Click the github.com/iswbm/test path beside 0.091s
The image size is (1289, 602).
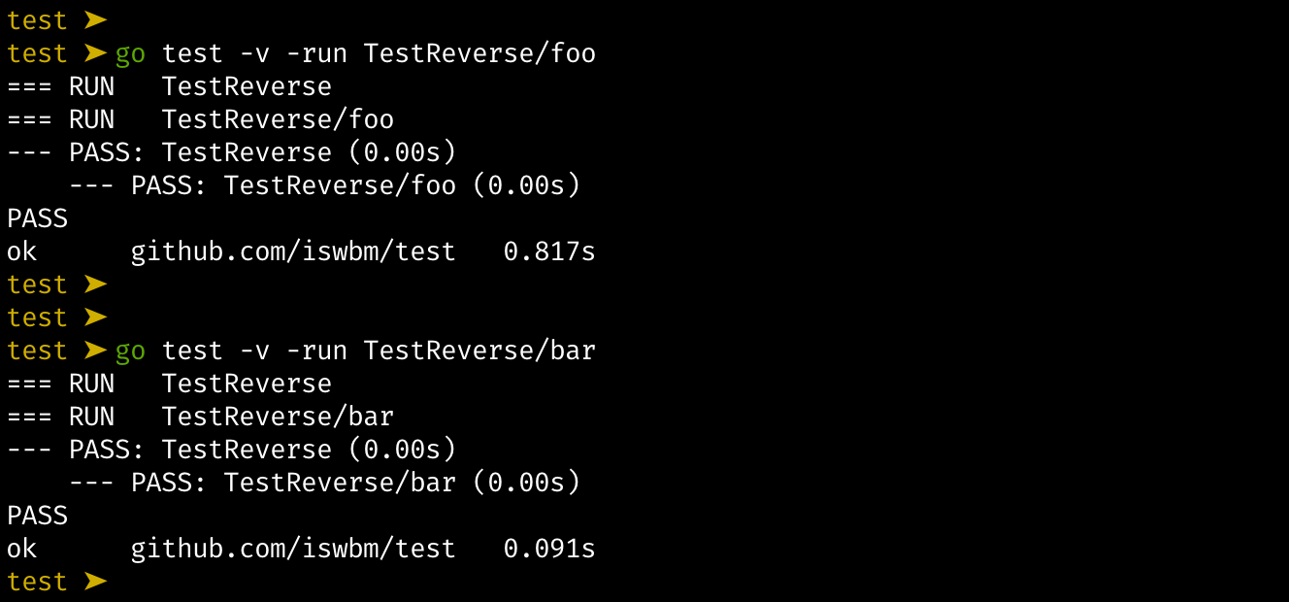(293, 549)
